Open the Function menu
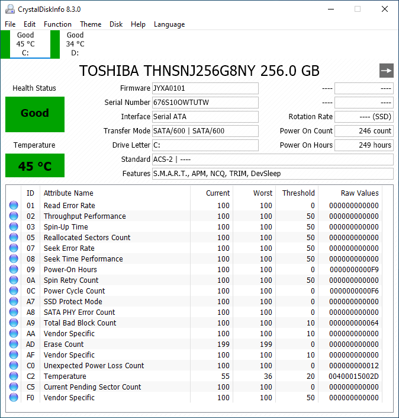This screenshot has height=418, width=399. coord(57,24)
